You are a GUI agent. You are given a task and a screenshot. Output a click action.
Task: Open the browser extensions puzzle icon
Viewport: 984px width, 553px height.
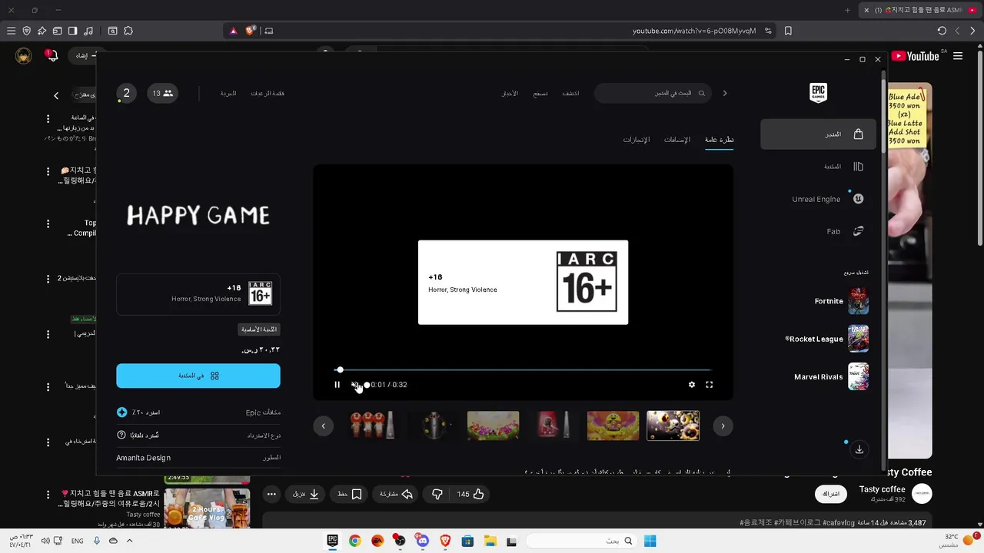pos(128,31)
